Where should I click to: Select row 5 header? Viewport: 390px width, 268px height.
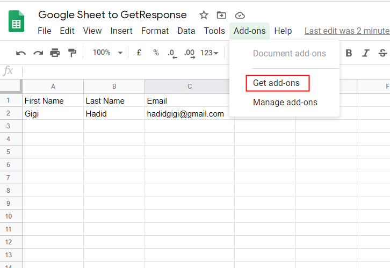pyautogui.click(x=11, y=151)
